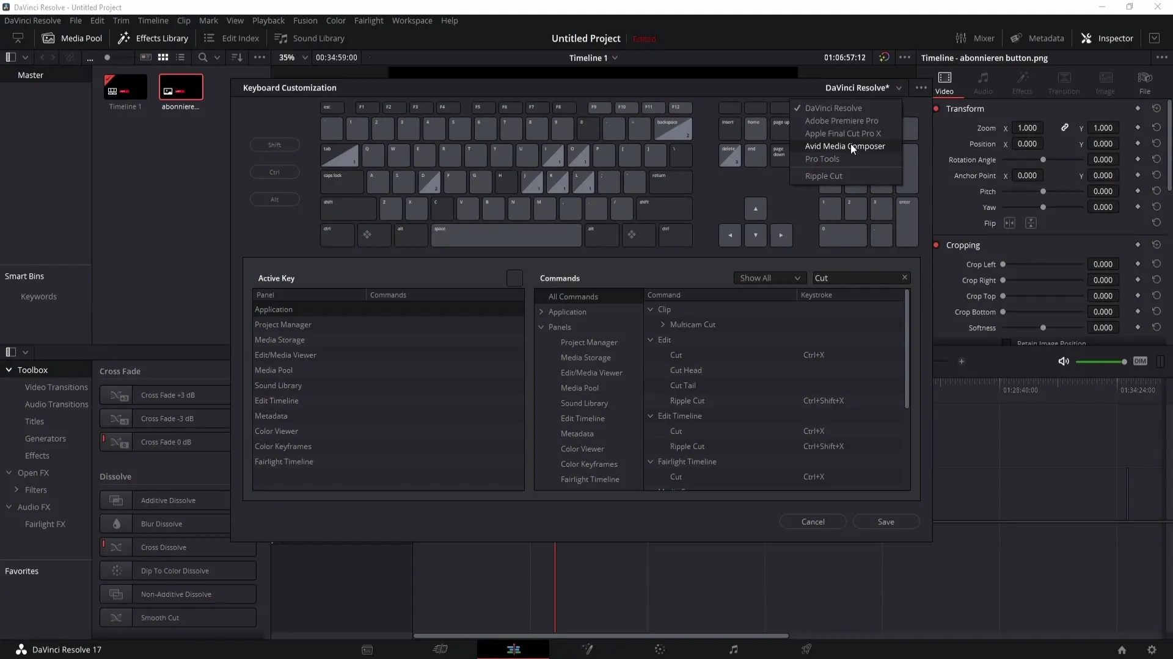Mute audio with the speaker icon
The image size is (1173, 659).
tap(1064, 361)
